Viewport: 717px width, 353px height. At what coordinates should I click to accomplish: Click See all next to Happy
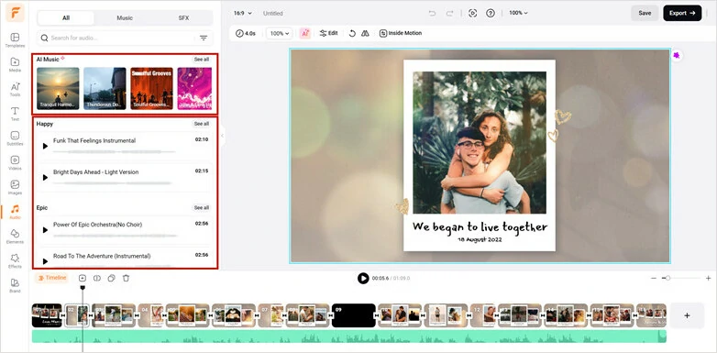point(201,124)
